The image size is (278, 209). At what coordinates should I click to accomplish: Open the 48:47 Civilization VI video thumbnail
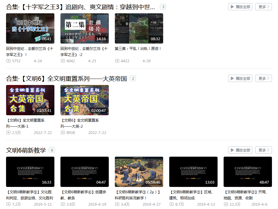248,172
